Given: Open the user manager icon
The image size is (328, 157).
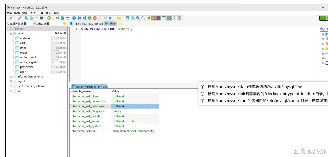Looking at the screenshot, I should tap(58, 18).
